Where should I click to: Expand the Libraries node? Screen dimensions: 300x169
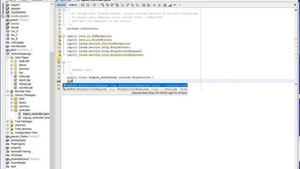pyautogui.click(x=7, y=125)
